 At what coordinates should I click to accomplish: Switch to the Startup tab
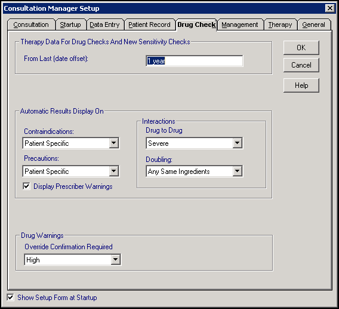click(x=70, y=25)
